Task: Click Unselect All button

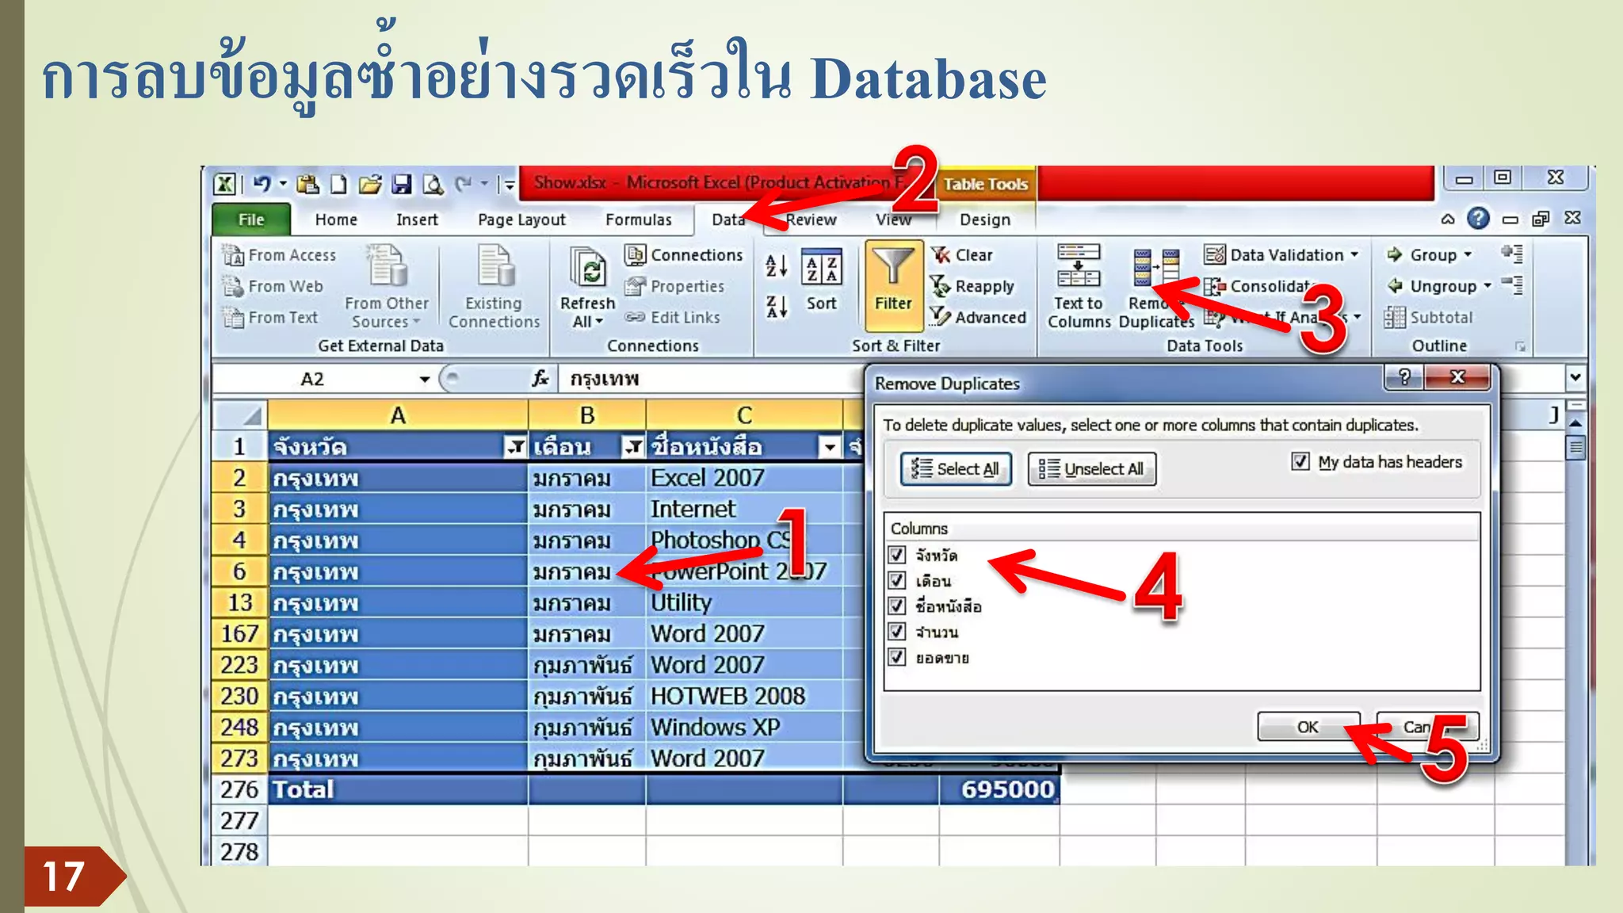Action: tap(1091, 469)
